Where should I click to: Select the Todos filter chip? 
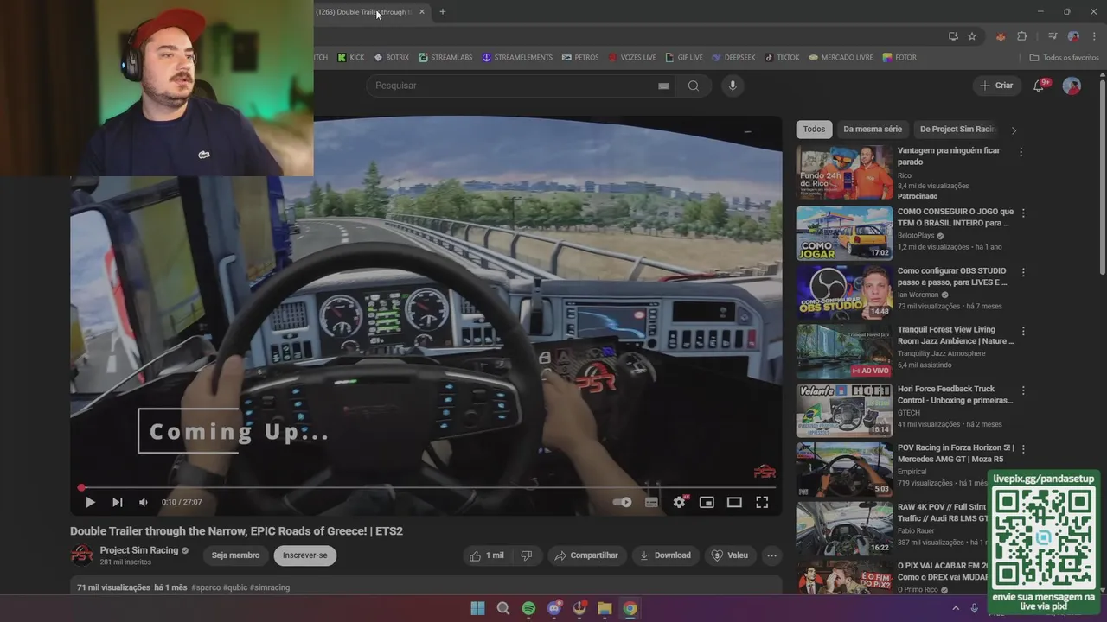point(814,130)
